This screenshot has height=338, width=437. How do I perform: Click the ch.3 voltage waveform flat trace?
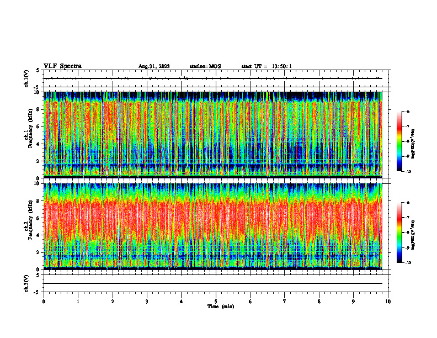click(213, 283)
